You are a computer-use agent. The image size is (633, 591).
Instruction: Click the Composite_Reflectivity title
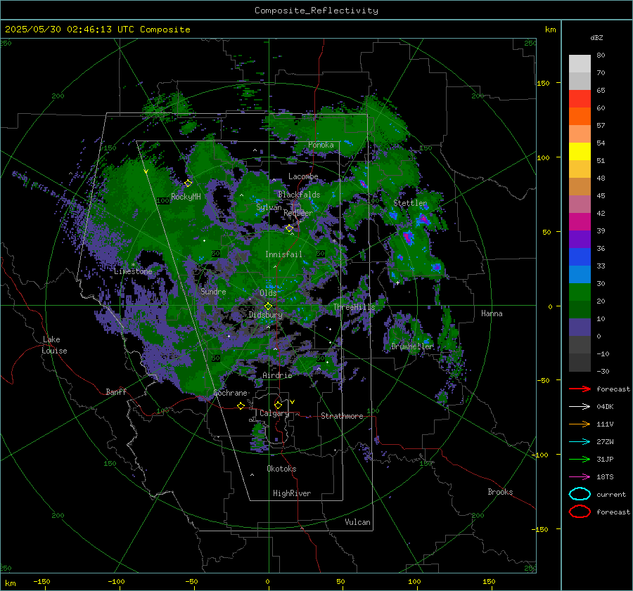[x=316, y=11]
